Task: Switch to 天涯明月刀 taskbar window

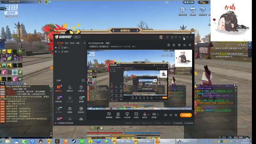Action: click(185, 141)
